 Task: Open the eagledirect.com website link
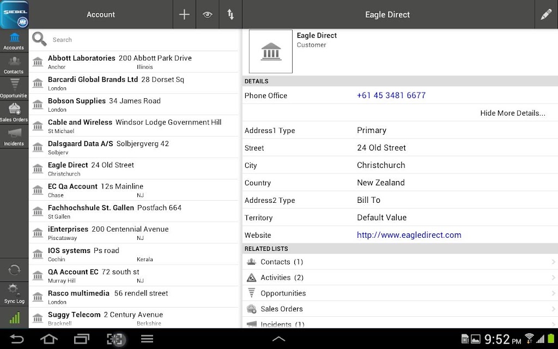[x=409, y=235]
